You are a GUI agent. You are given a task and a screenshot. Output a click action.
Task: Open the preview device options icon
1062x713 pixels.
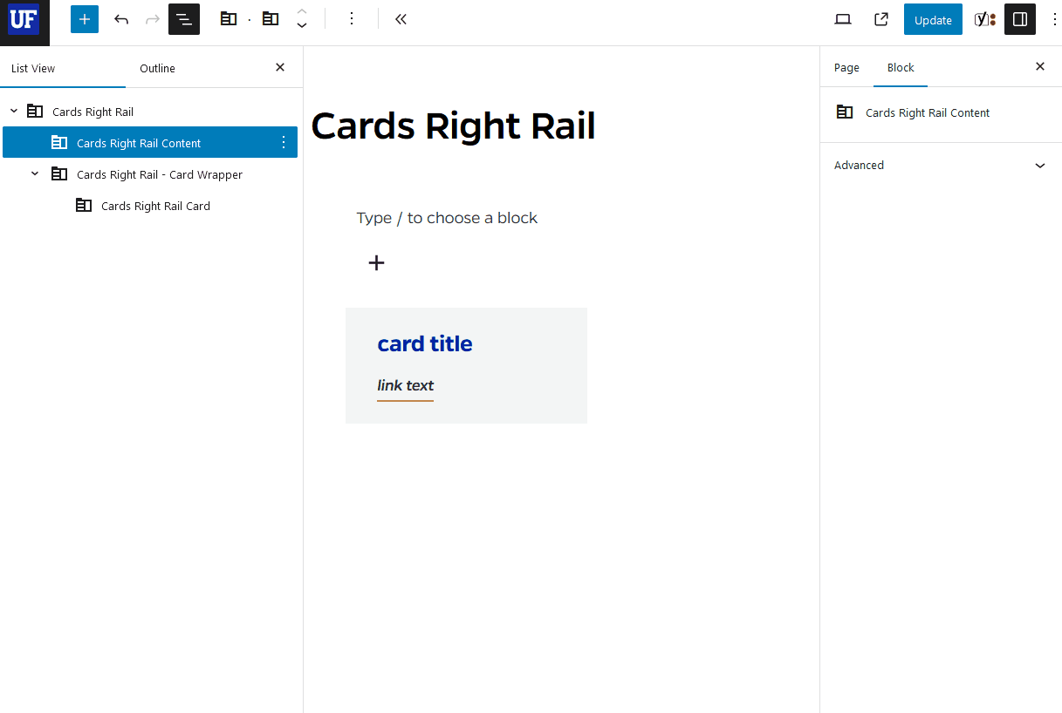click(x=842, y=18)
